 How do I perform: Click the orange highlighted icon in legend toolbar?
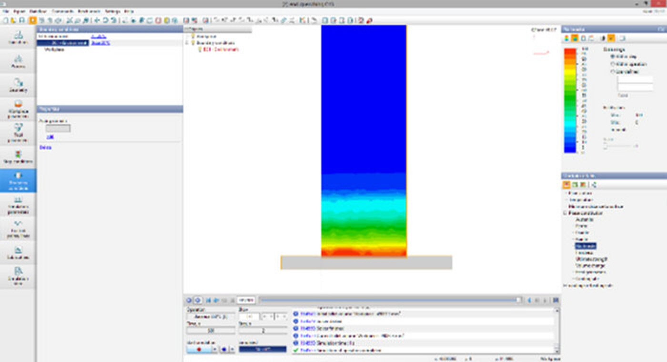[611, 39]
